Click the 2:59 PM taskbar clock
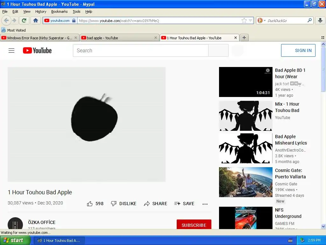This screenshot has width=326, height=245. coord(314,241)
